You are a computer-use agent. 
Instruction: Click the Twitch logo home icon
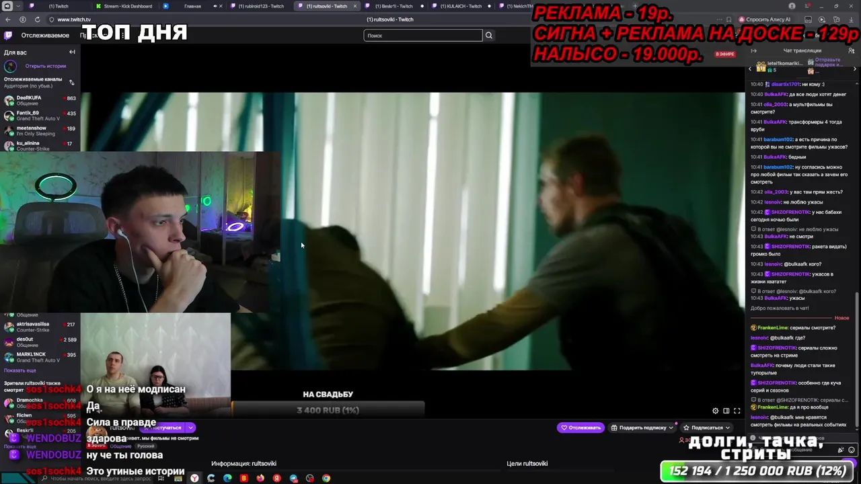[8, 35]
